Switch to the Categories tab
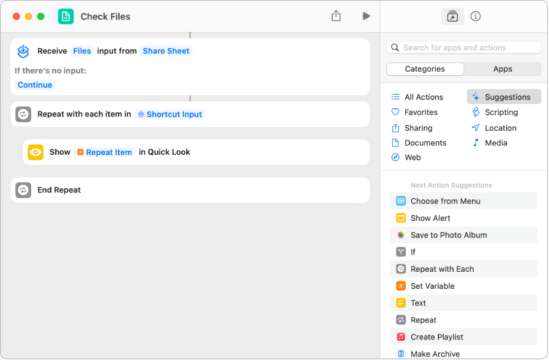Image resolution: width=549 pixels, height=360 pixels. [x=425, y=69]
